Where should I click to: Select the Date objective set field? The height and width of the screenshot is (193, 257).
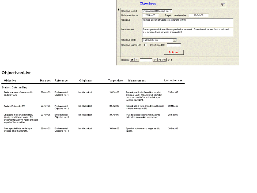(150, 15)
